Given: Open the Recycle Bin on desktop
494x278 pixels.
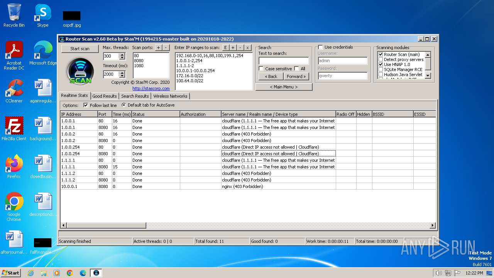Looking at the screenshot, I should coord(14,15).
